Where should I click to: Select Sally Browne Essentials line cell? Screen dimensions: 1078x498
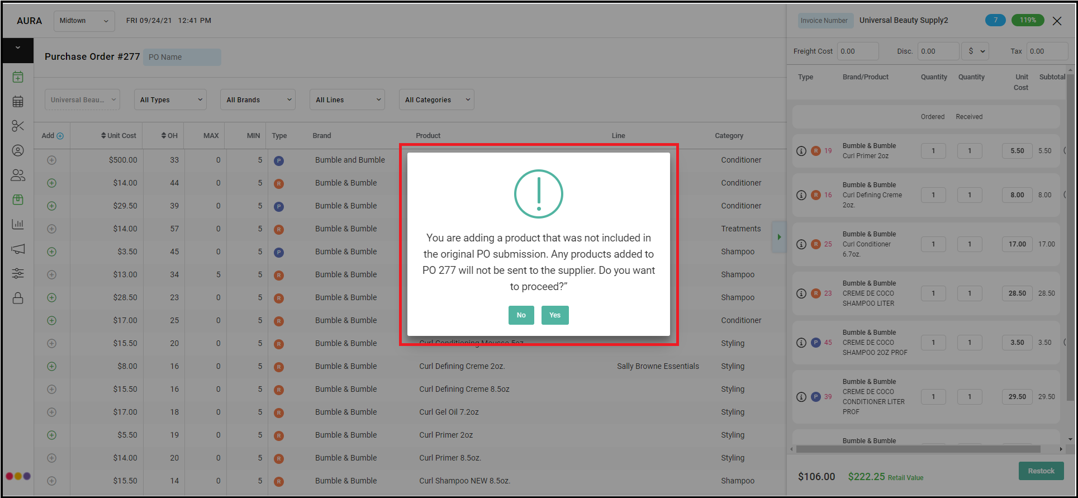click(658, 366)
